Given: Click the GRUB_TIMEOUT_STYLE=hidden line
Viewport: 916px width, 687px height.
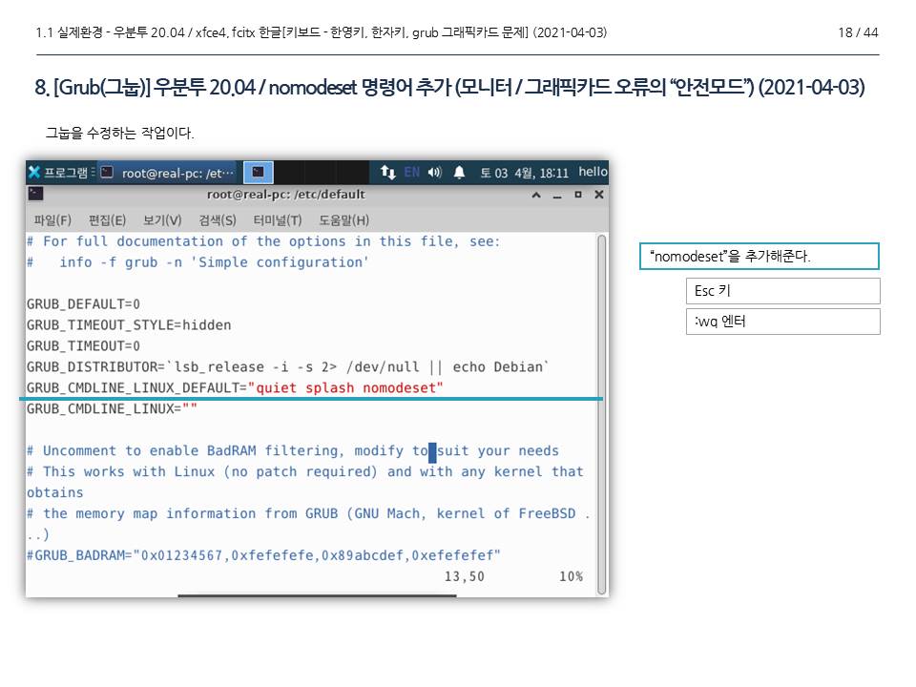Looking at the screenshot, I should 129,325.
